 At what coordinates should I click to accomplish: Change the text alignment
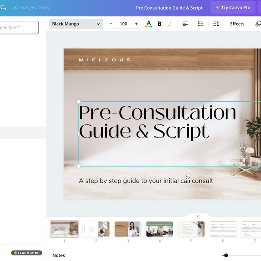click(x=185, y=24)
